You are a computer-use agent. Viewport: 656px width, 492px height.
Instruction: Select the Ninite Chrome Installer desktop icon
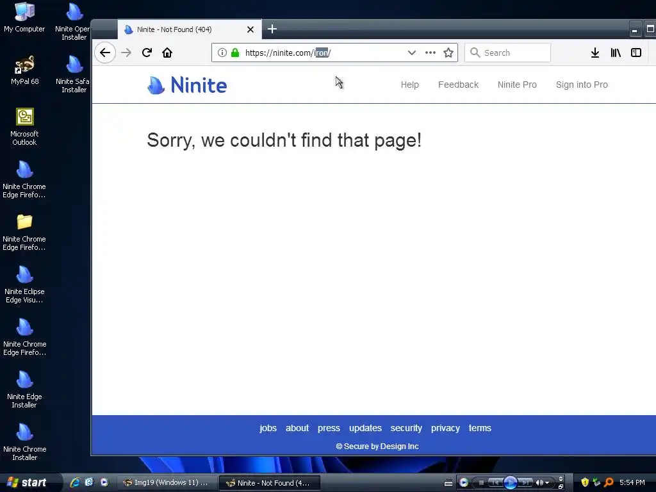[24, 443]
